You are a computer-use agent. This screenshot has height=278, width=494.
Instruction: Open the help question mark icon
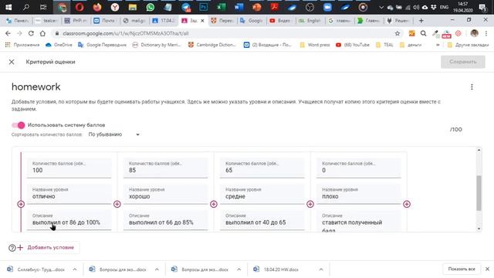click(12, 248)
